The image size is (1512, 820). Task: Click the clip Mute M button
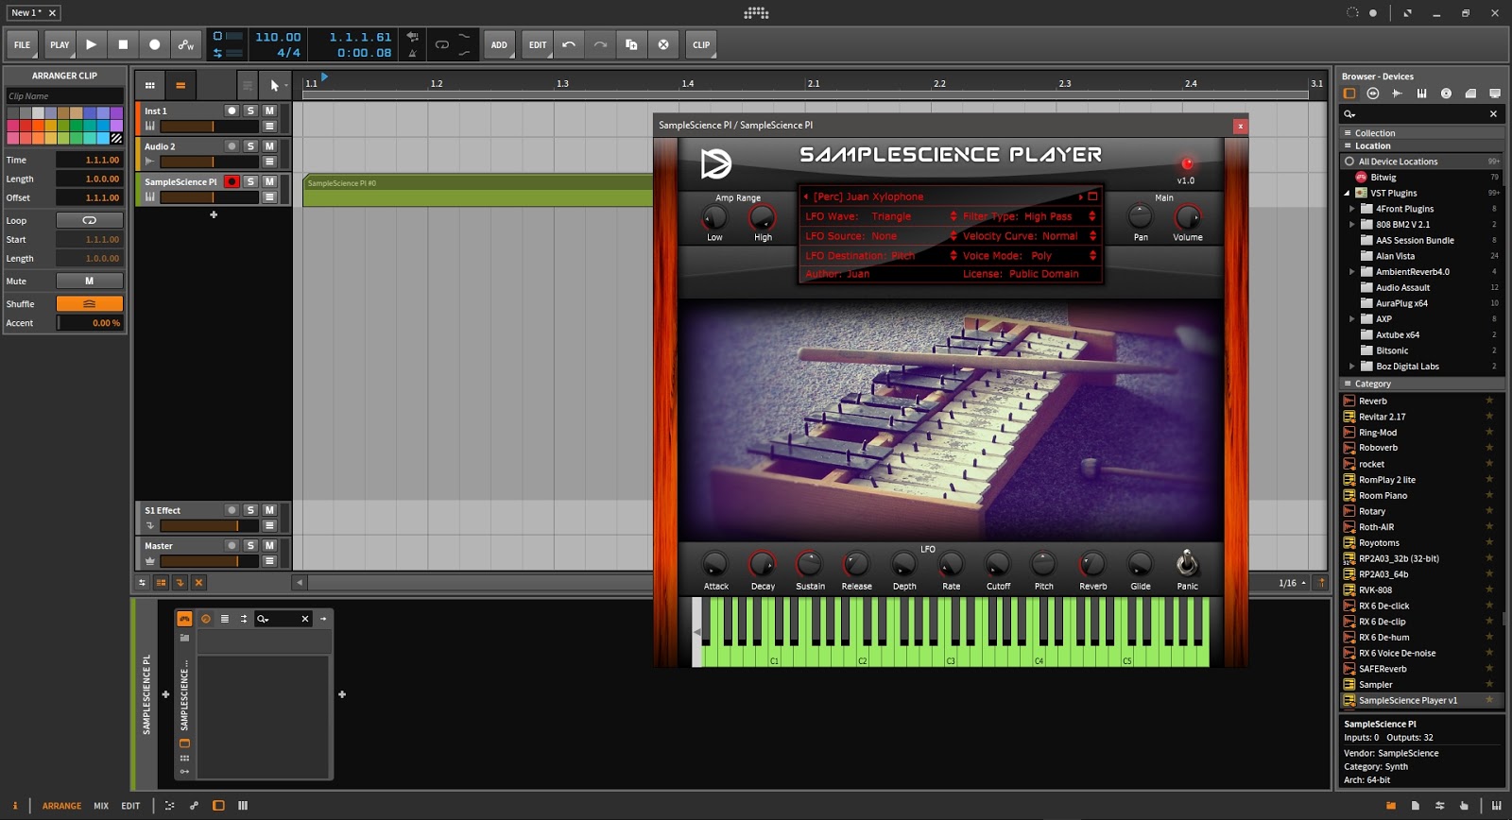coord(89,281)
